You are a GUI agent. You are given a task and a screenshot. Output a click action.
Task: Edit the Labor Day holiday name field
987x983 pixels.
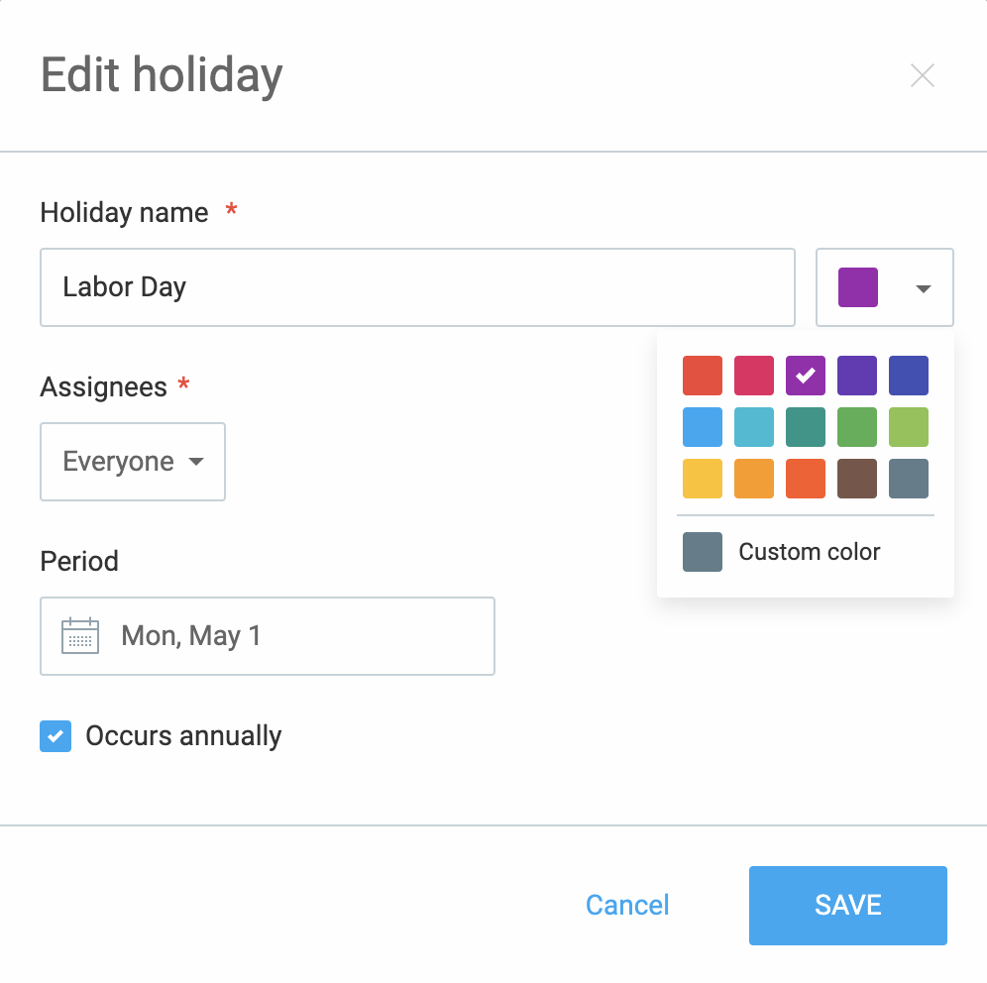pos(417,287)
